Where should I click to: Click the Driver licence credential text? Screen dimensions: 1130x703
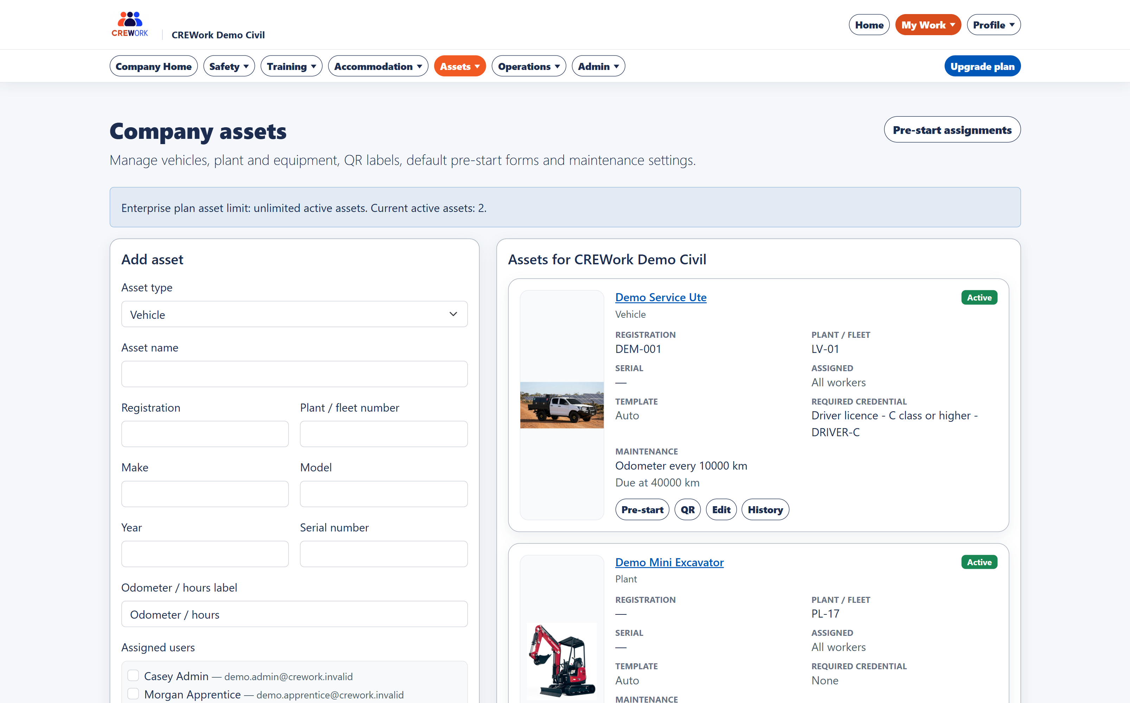(x=894, y=424)
